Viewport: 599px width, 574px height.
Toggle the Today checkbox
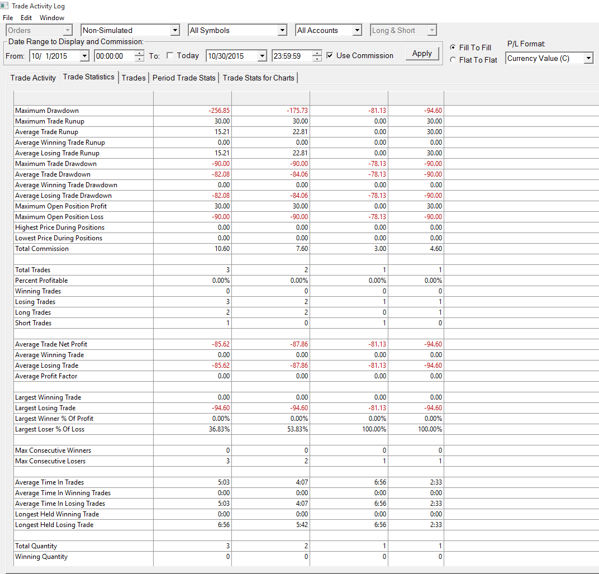point(170,56)
